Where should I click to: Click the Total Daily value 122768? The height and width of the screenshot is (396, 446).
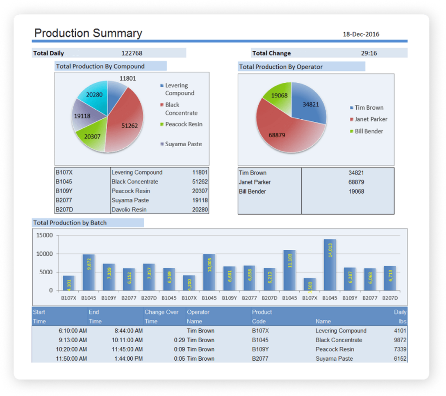132,53
